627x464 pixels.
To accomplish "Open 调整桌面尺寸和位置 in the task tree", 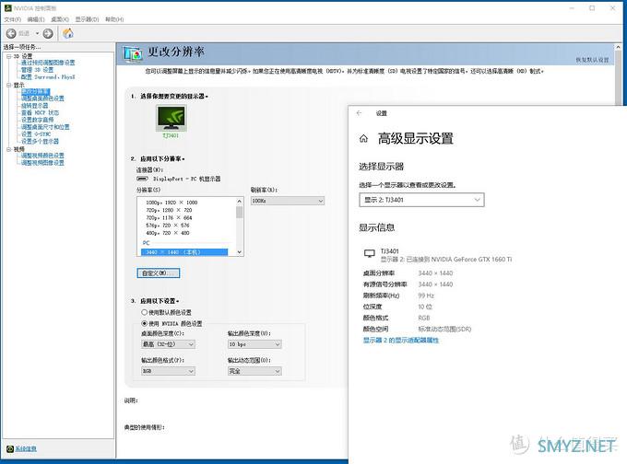I will (45, 127).
